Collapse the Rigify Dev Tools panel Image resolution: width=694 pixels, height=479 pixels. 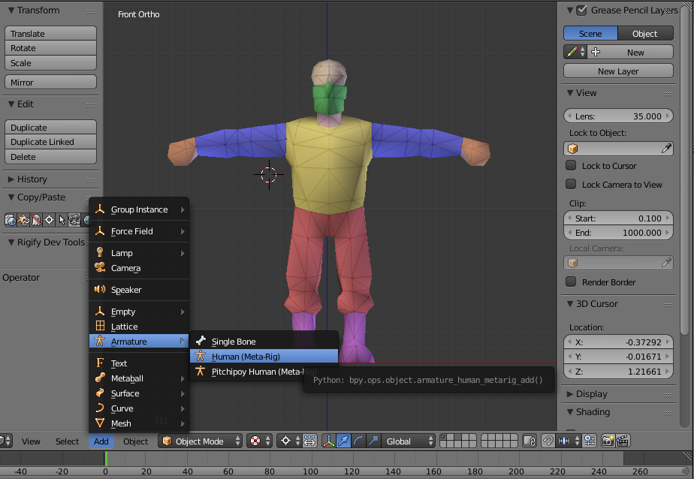point(11,242)
